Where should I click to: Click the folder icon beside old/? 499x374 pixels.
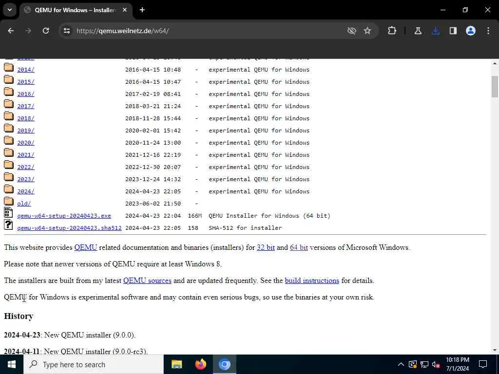9,202
